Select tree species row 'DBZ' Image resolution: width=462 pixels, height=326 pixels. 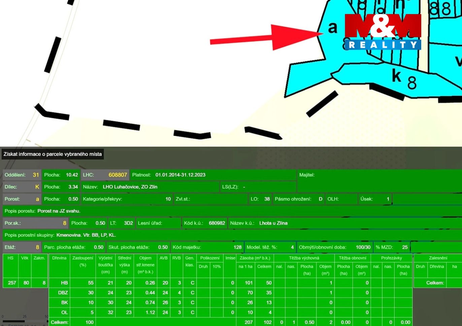(231, 293)
